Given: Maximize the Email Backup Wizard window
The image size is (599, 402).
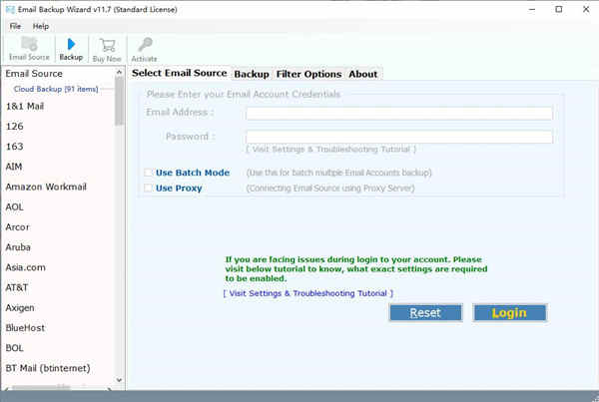Looking at the screenshot, I should click(x=558, y=10).
